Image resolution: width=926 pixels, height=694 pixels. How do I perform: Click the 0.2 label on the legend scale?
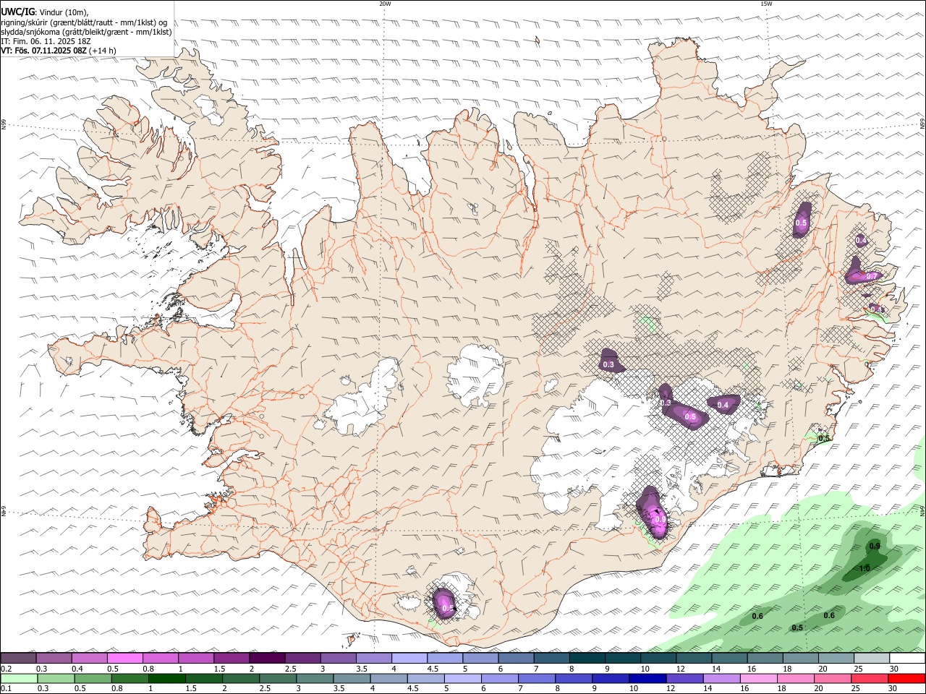7,669
